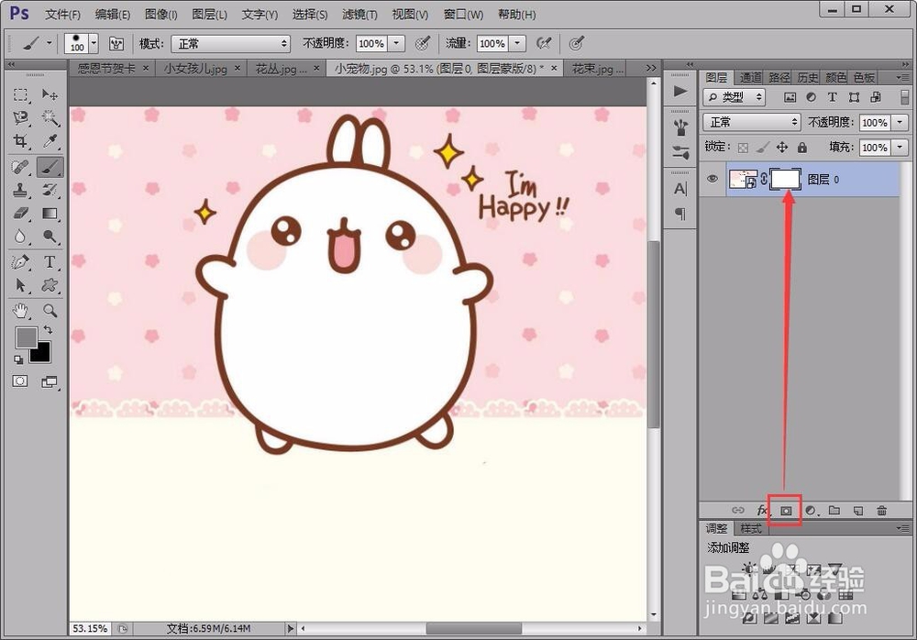The height and width of the screenshot is (640, 917).
Task: Click the 53.15% zoom field
Action: 90,629
